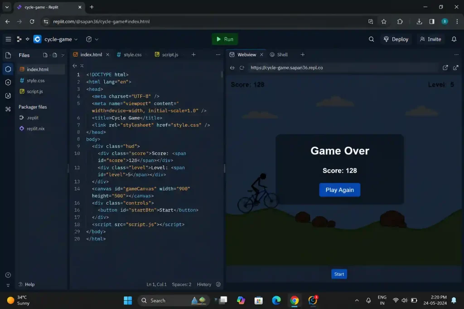
Task: Switch to the script.js editor tab
Action: click(167, 55)
